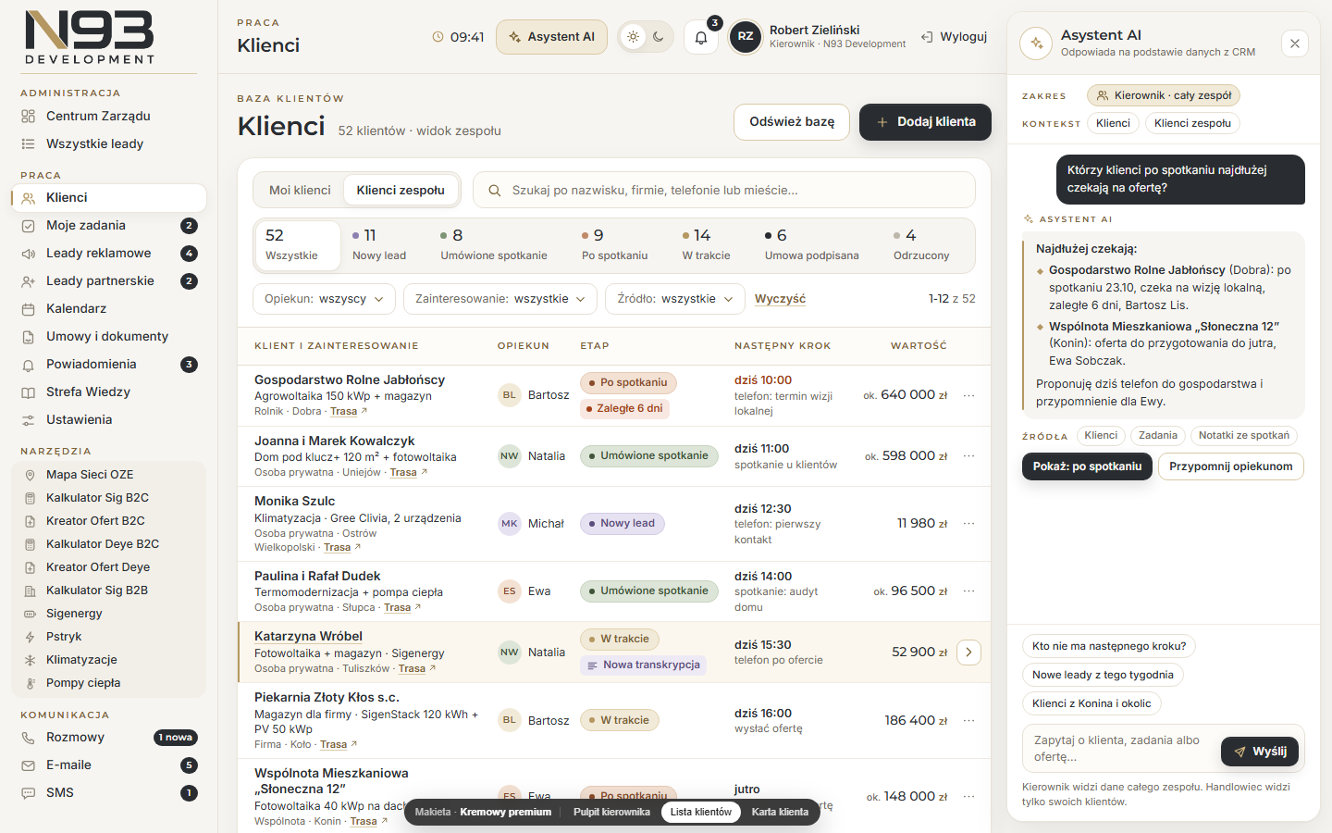Click Odśwież bazę button
Screen dimensions: 1332x833
[x=792, y=122]
